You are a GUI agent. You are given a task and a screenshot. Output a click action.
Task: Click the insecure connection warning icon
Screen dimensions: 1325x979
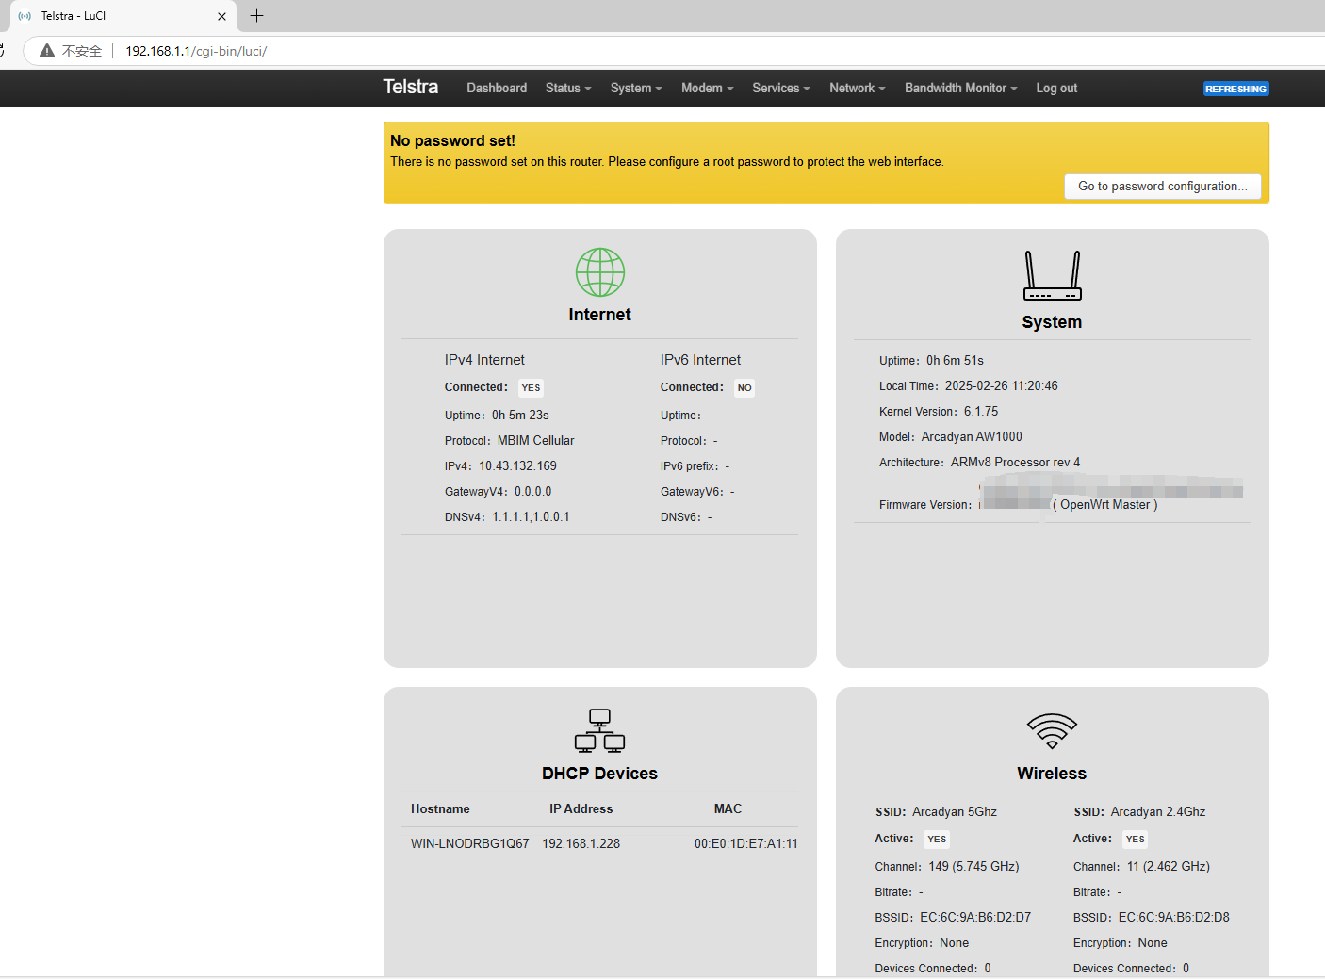47,51
